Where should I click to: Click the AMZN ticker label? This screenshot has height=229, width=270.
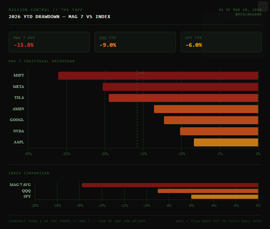[x=18, y=109]
